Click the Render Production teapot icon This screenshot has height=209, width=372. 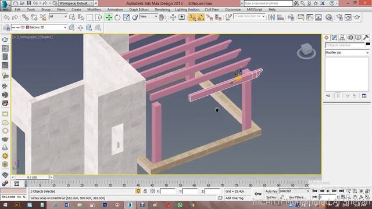[x=357, y=17]
